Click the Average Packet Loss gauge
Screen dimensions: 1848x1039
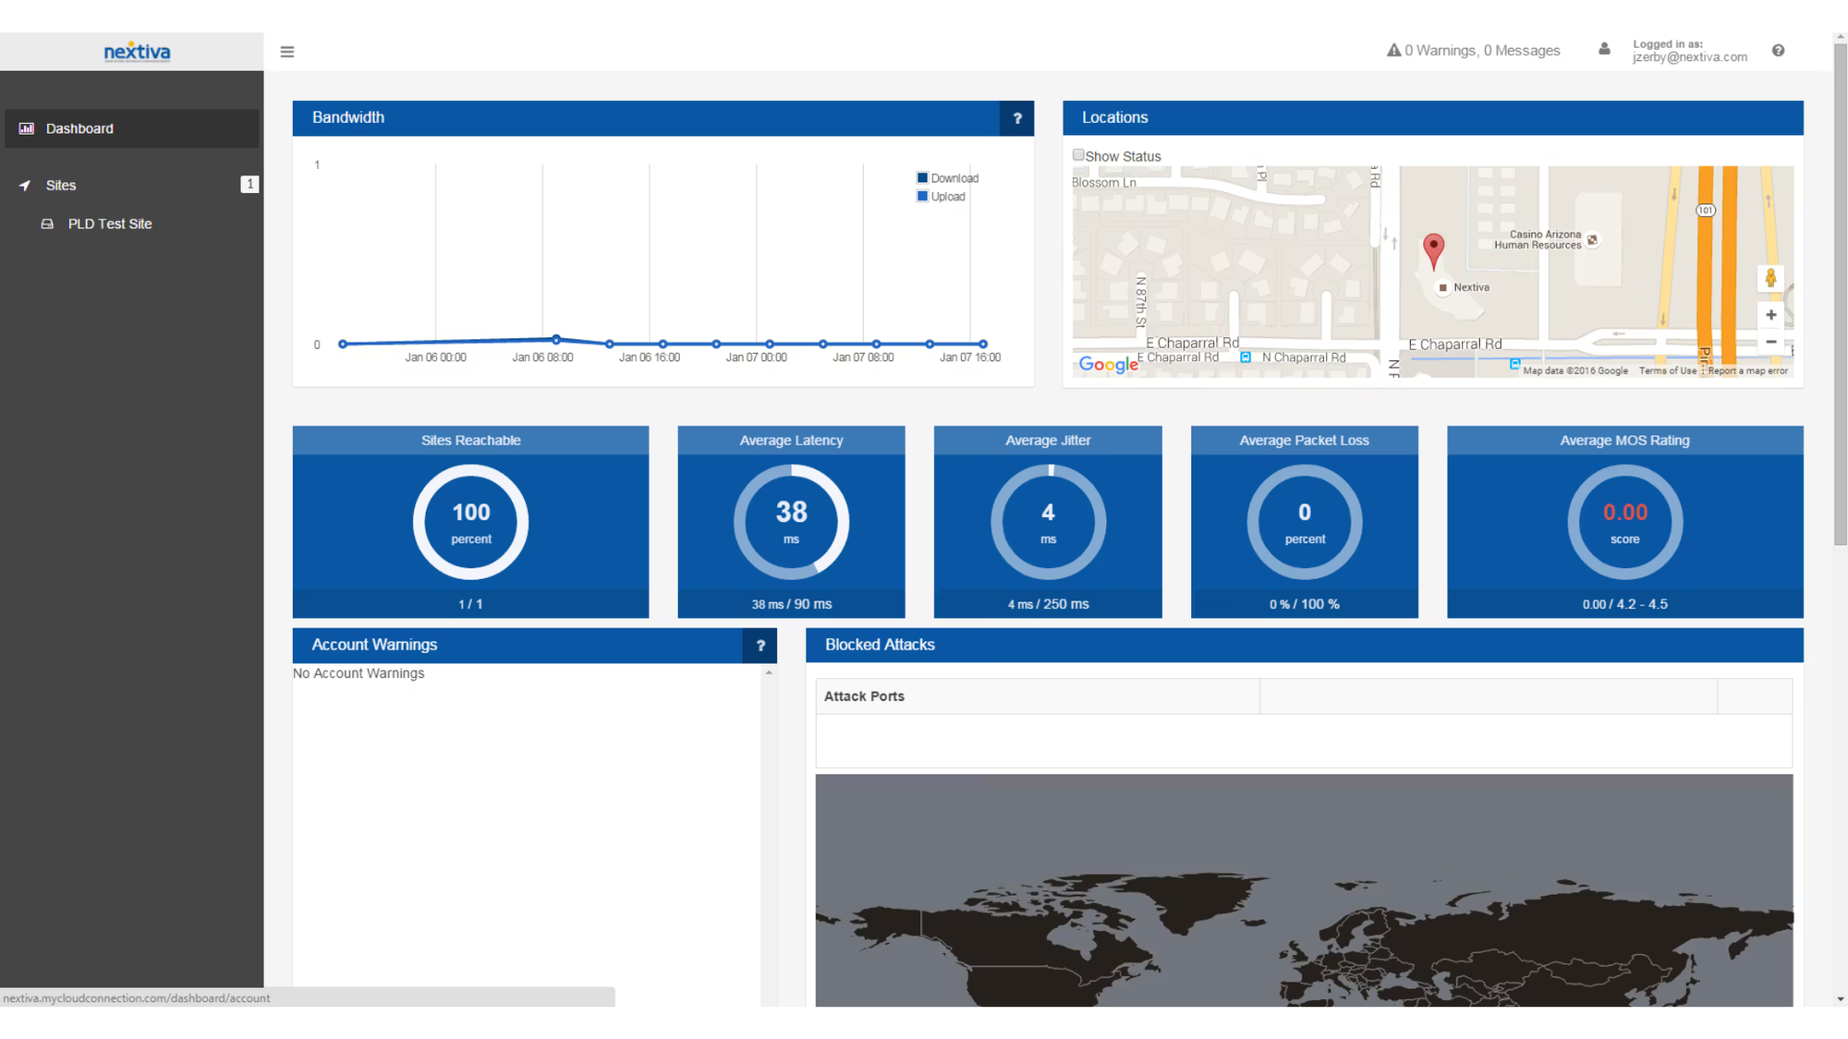click(x=1305, y=522)
